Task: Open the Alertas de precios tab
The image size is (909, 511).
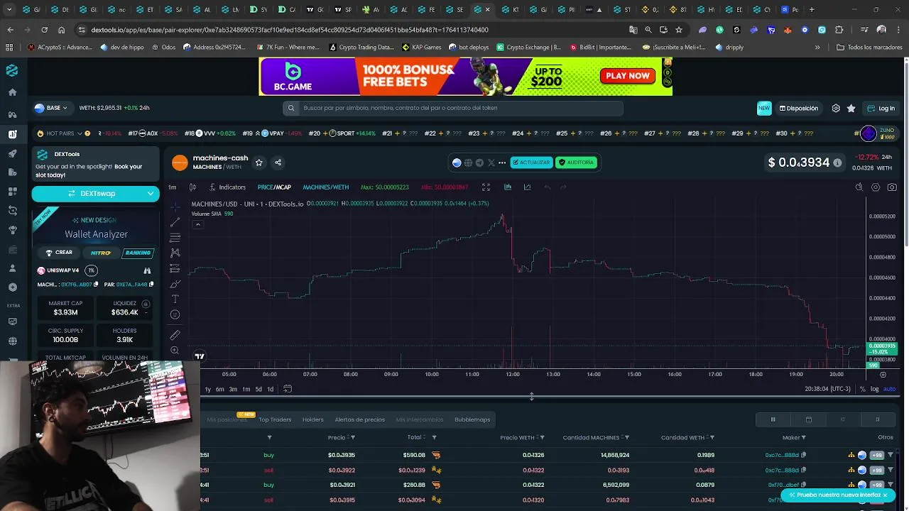Action: 359,419
